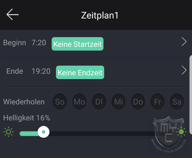Screen dimensions: 192x158
Task: Click the high brightness sun icon
Action: point(181,132)
